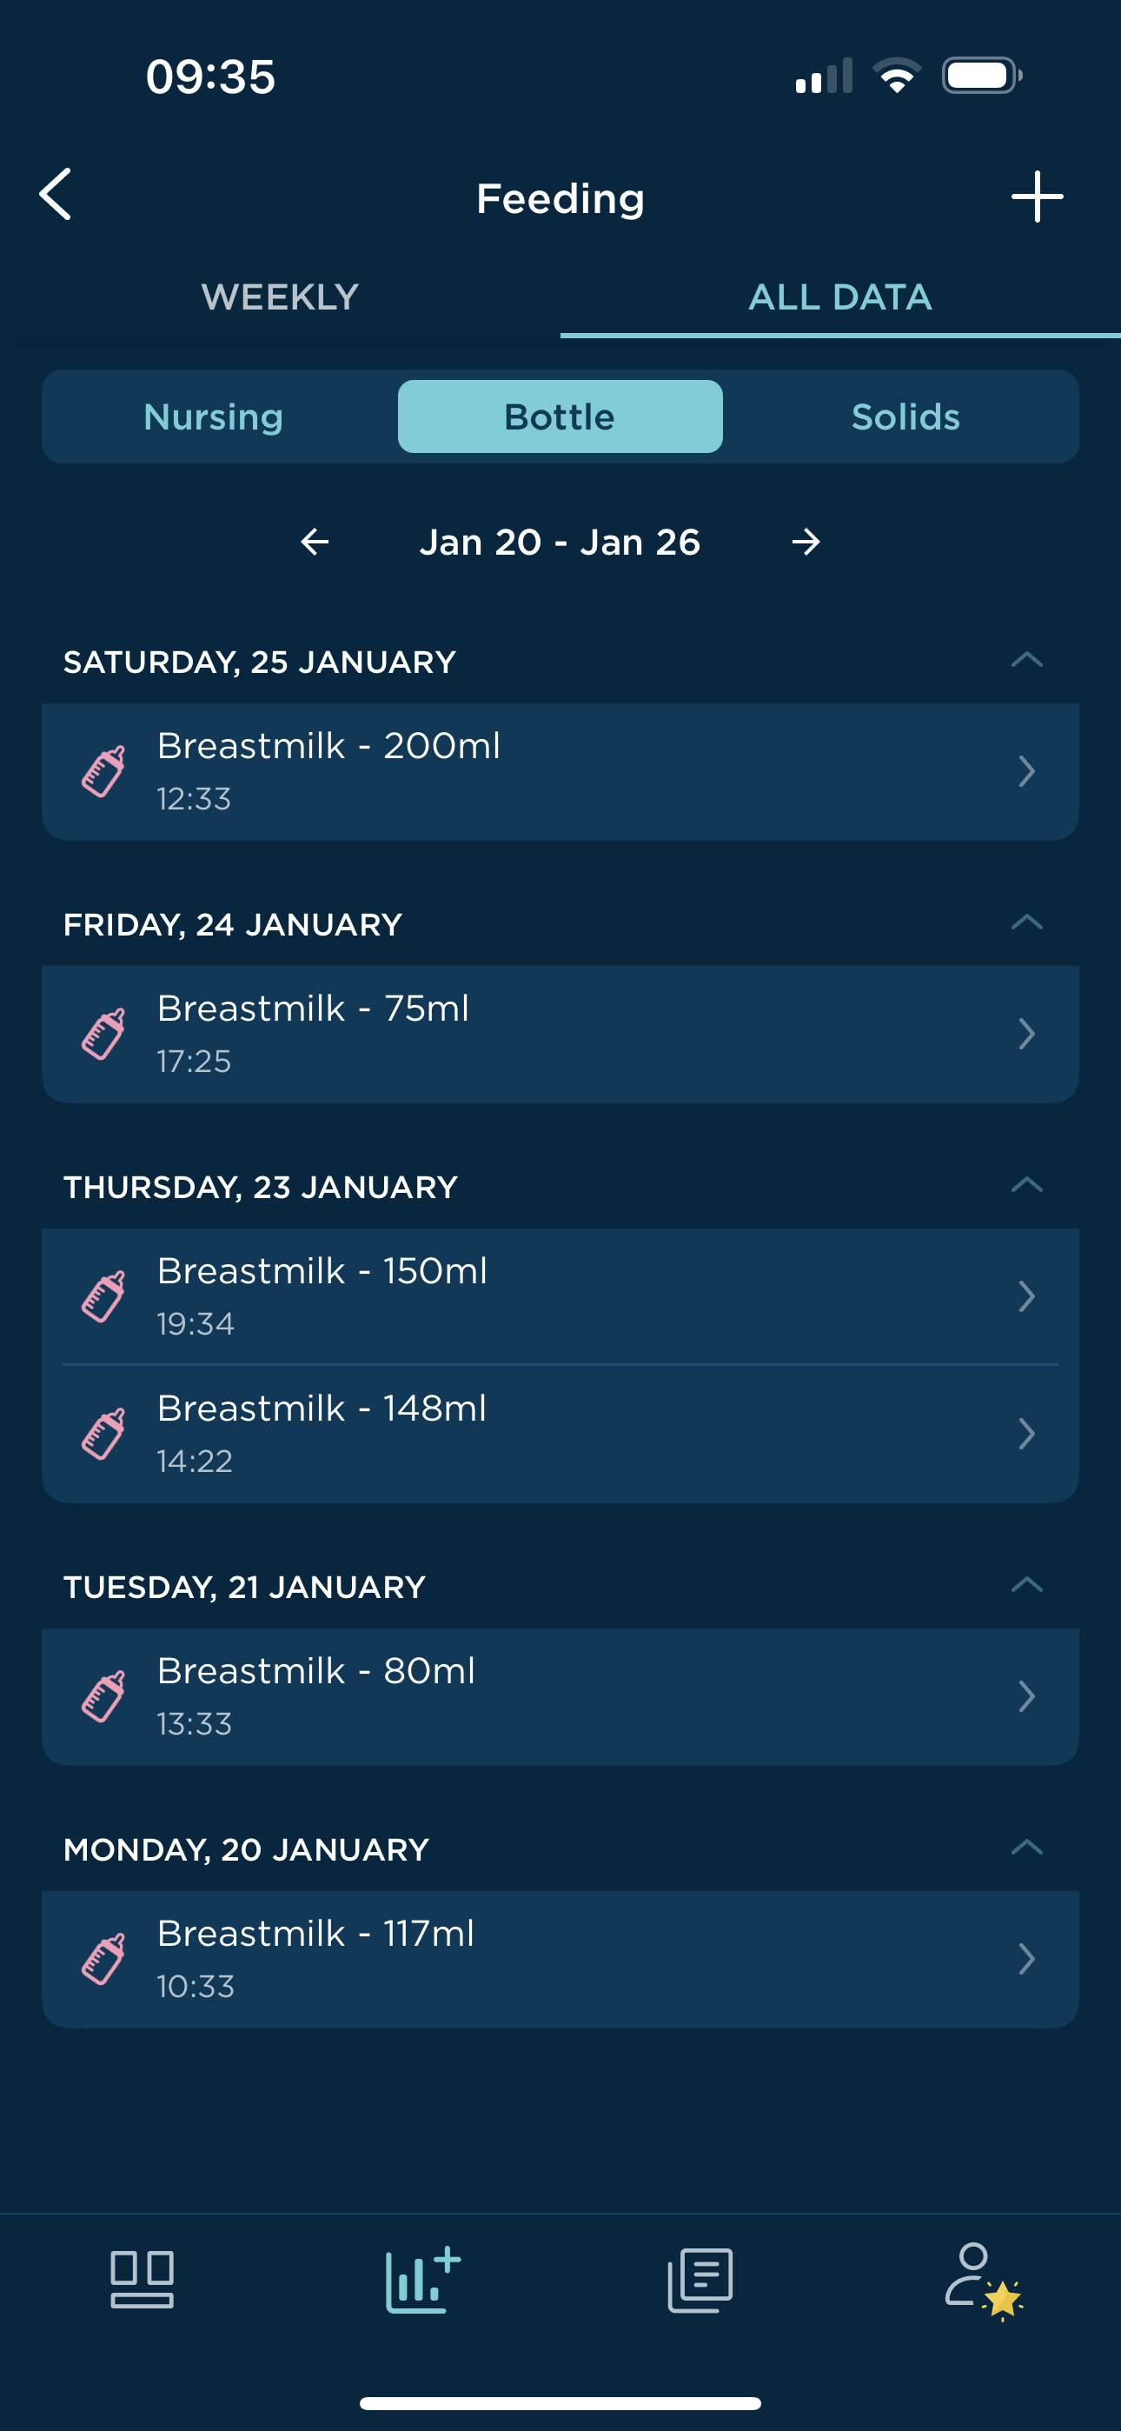The height and width of the screenshot is (2431, 1121).
Task: Collapse the Monday, 20 January section
Action: [1026, 1847]
